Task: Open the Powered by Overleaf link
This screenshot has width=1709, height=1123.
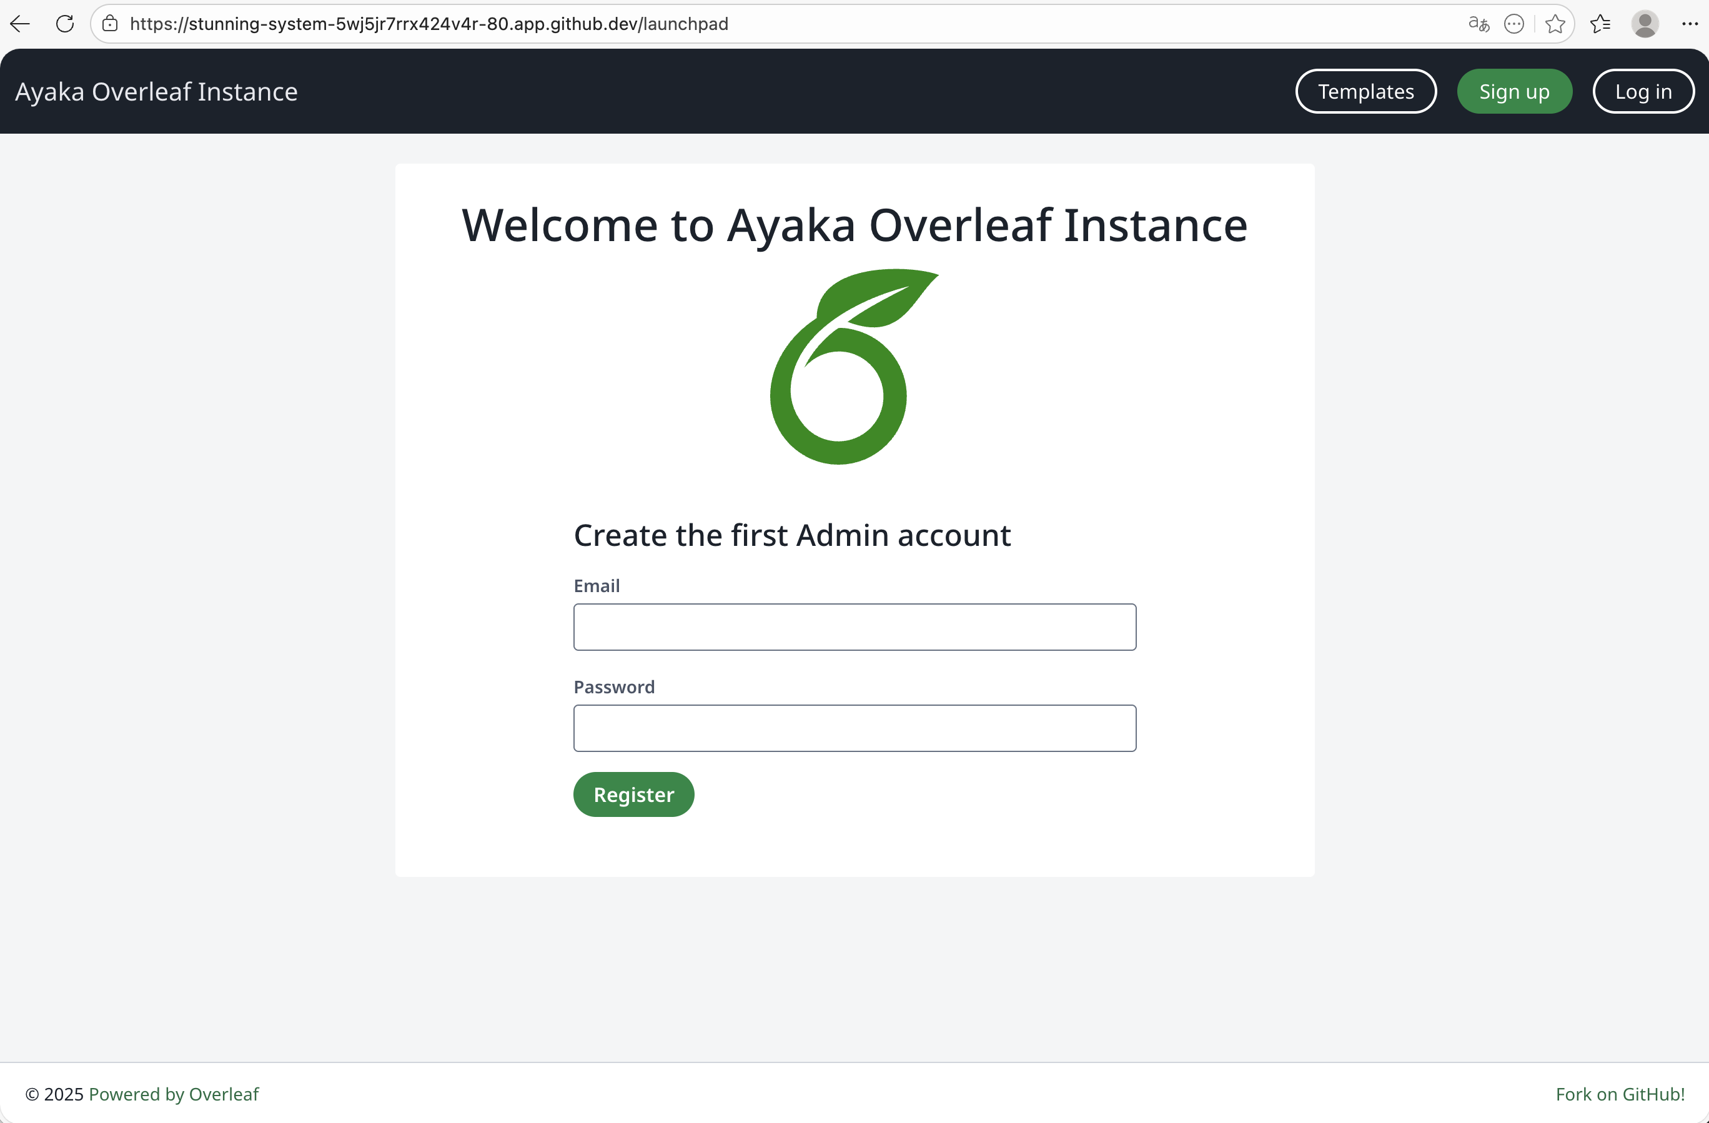Action: coord(173,1094)
